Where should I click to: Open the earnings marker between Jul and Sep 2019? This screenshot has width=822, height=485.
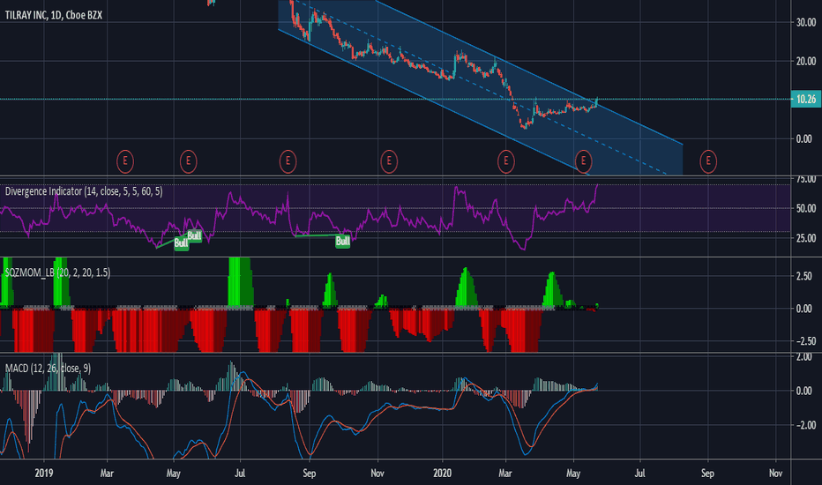point(288,161)
